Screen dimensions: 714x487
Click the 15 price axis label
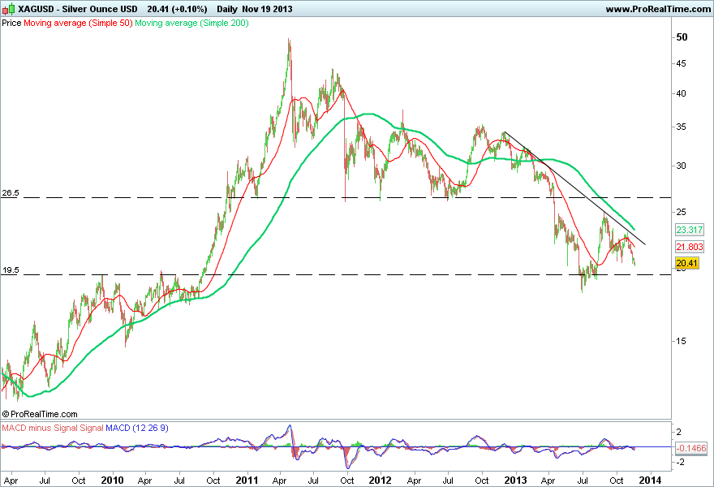[681, 341]
